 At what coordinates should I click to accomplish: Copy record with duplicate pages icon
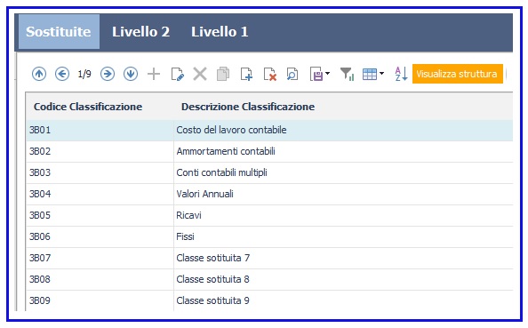click(x=223, y=74)
